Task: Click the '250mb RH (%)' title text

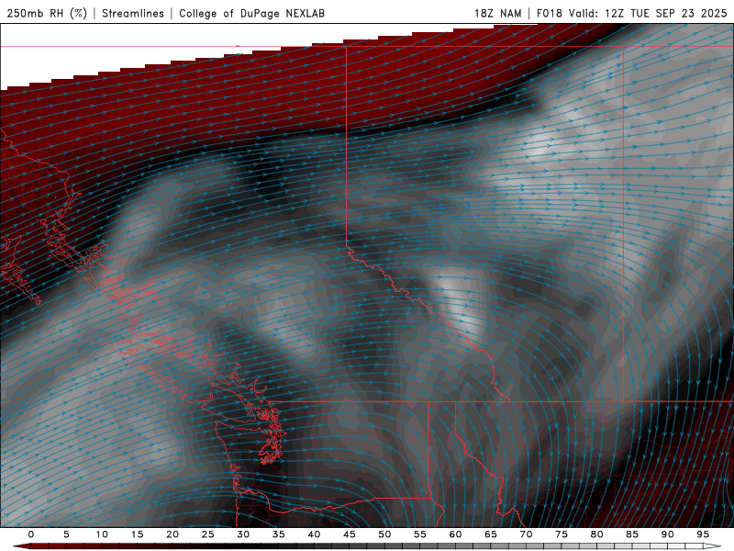Action: 47,13
